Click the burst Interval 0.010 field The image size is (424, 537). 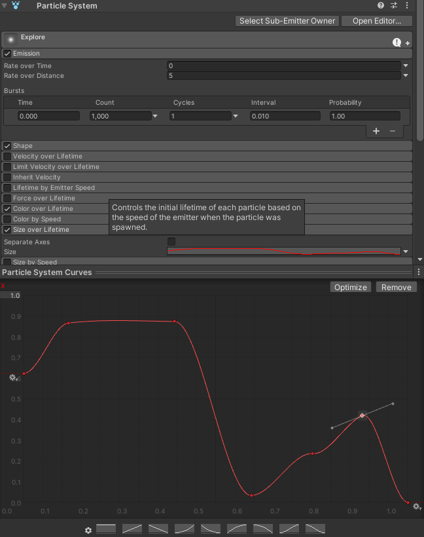coord(285,116)
